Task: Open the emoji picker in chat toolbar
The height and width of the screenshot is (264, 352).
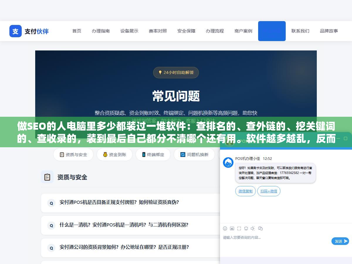Action: 225,229
